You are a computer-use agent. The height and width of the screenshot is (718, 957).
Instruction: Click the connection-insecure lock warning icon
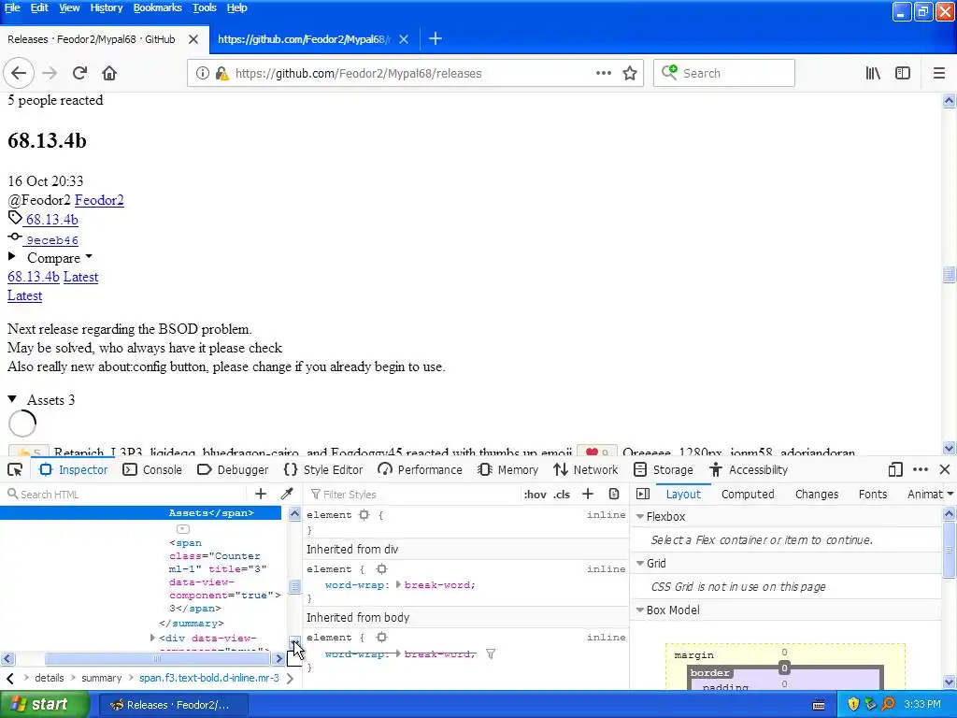222,73
